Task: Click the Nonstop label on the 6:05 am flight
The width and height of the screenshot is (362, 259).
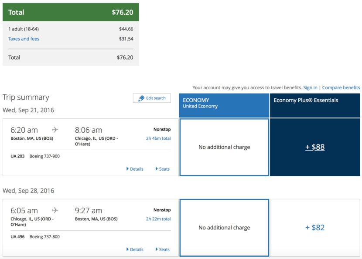Action: (x=162, y=210)
